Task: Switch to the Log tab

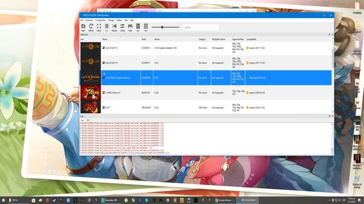Action: (x=82, y=121)
